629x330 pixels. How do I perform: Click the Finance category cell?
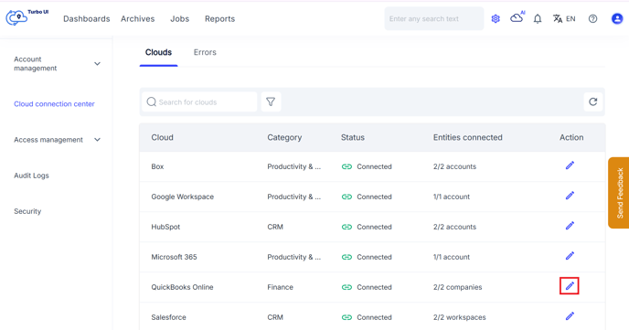280,287
